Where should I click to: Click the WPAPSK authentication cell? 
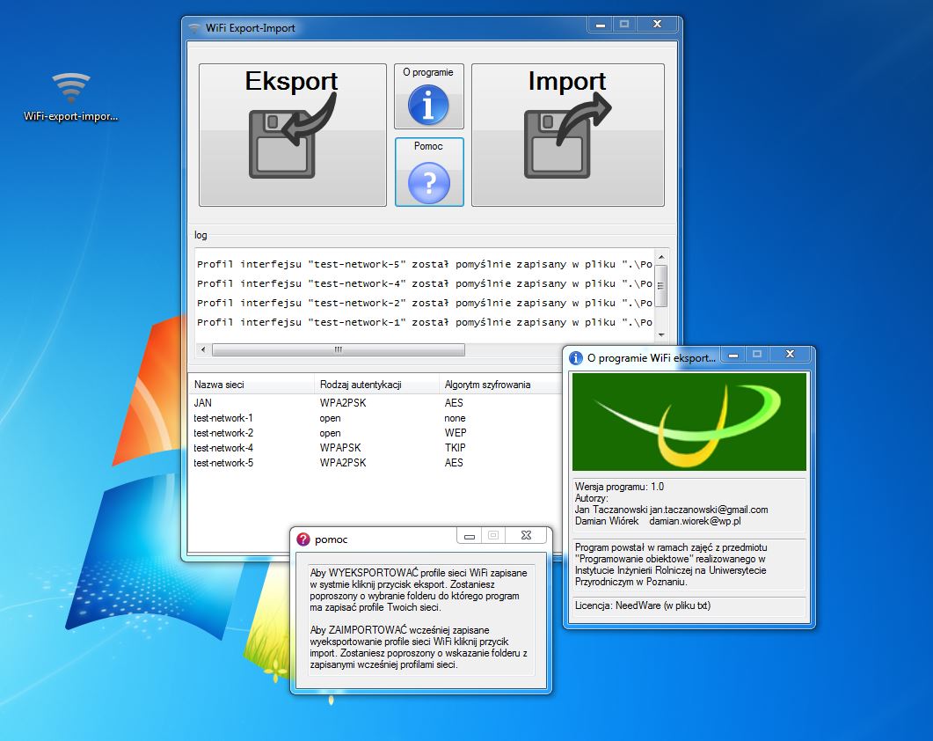pyautogui.click(x=340, y=448)
